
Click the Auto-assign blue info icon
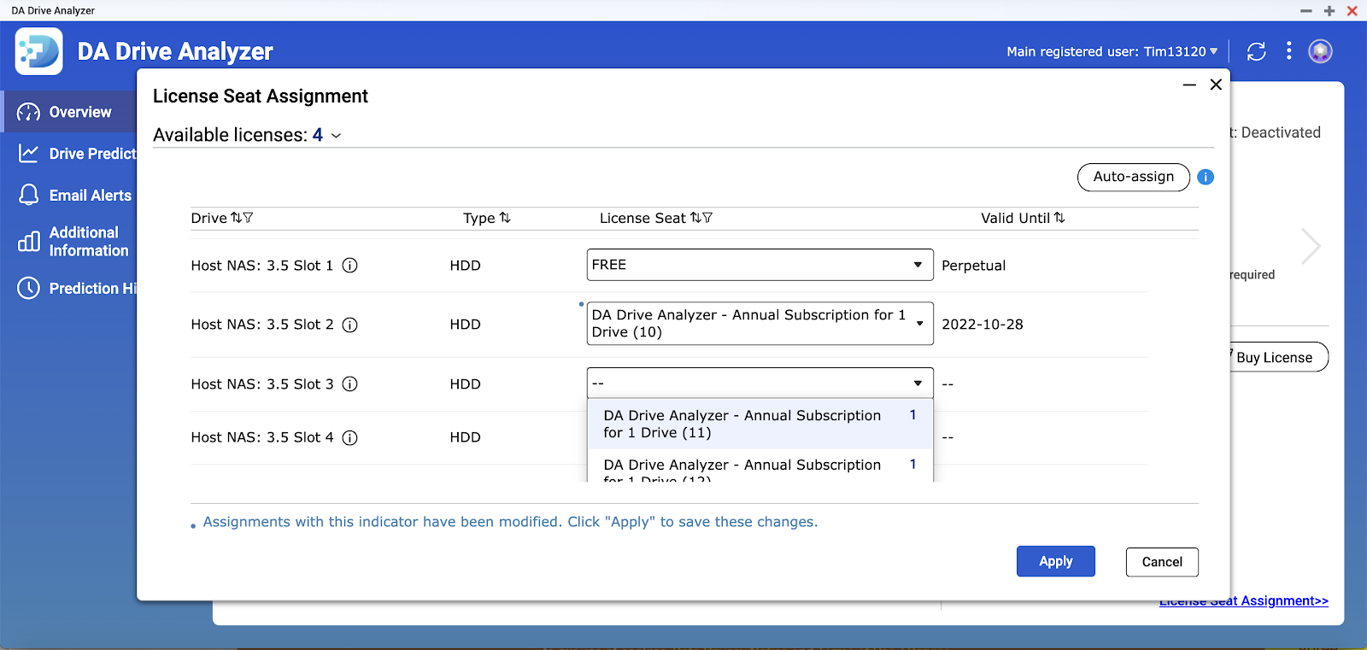[1206, 177]
